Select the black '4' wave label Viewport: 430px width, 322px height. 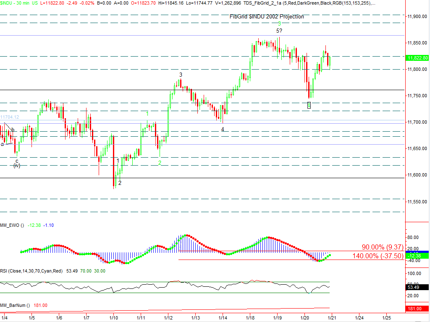point(223,130)
